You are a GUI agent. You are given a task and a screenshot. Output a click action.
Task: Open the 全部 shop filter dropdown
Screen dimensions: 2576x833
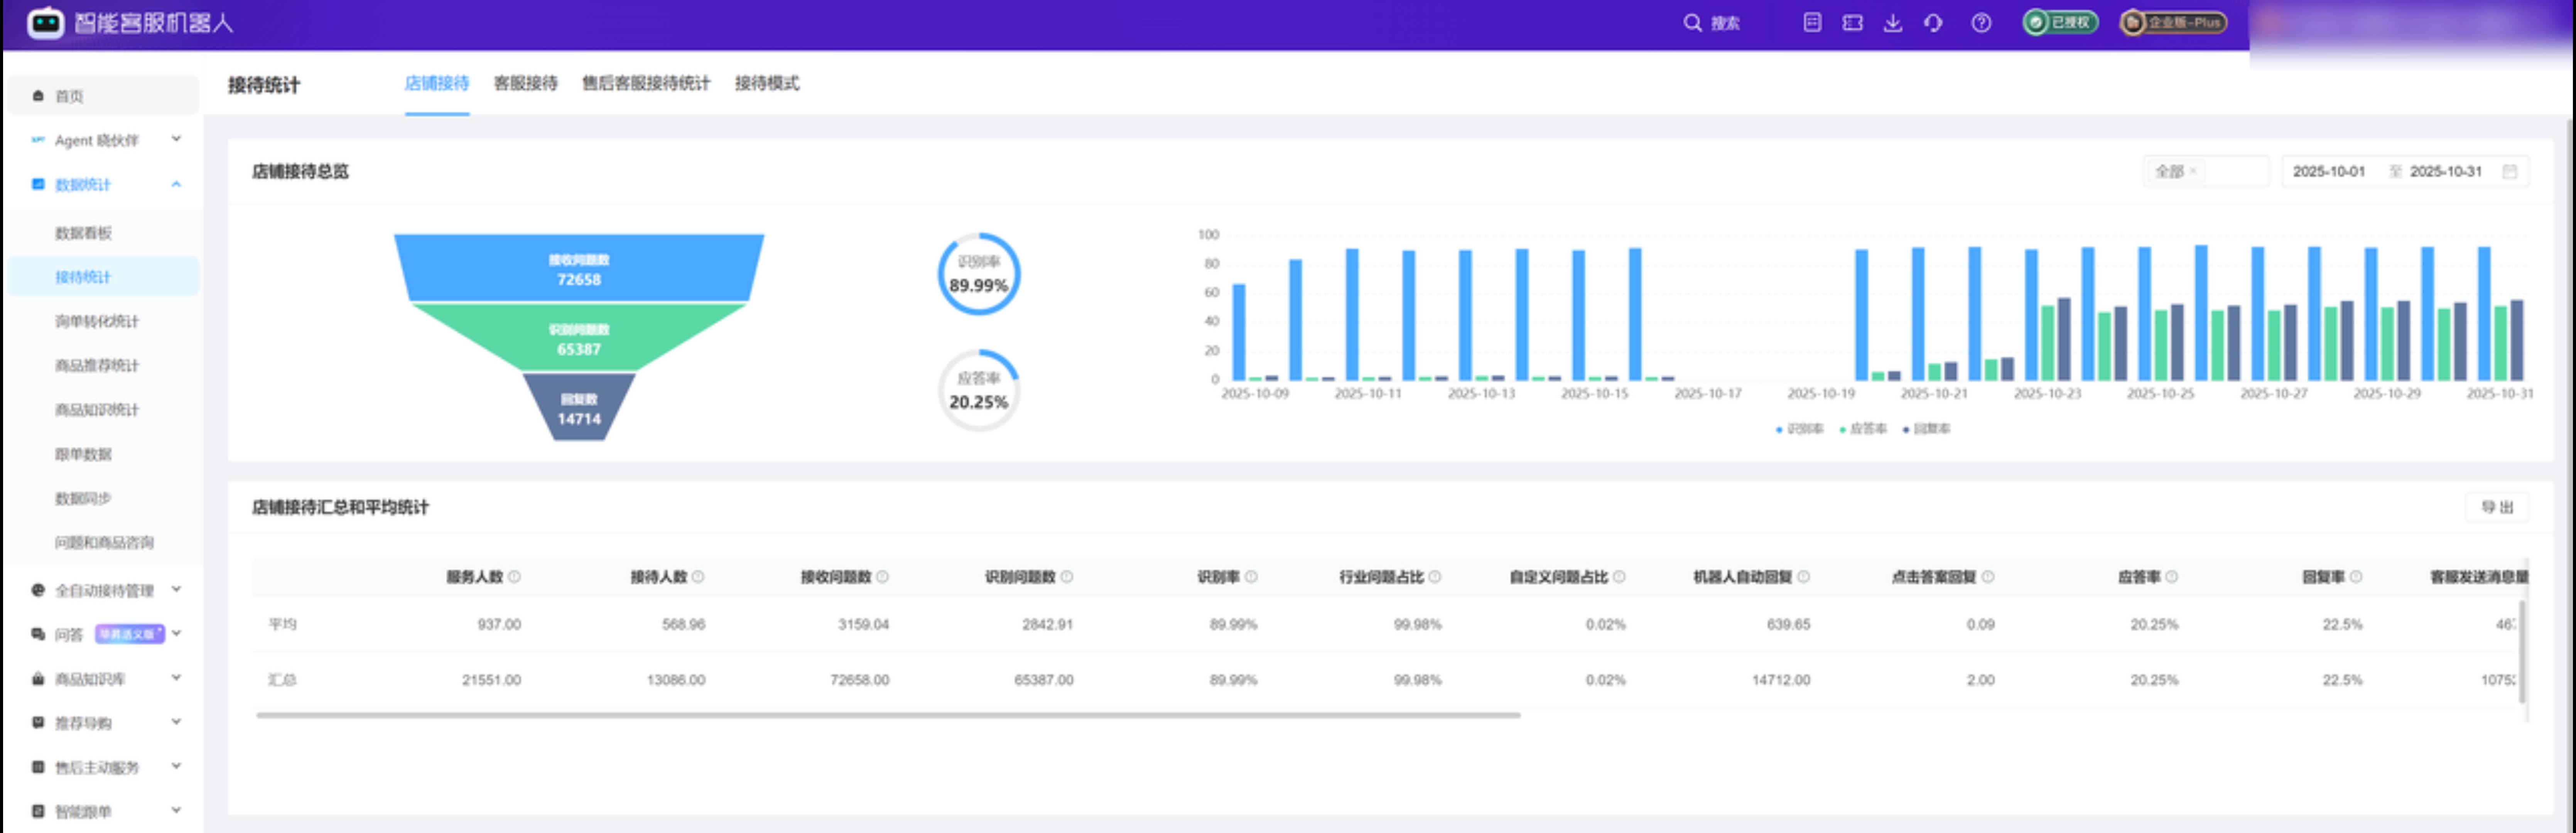pos(2204,171)
